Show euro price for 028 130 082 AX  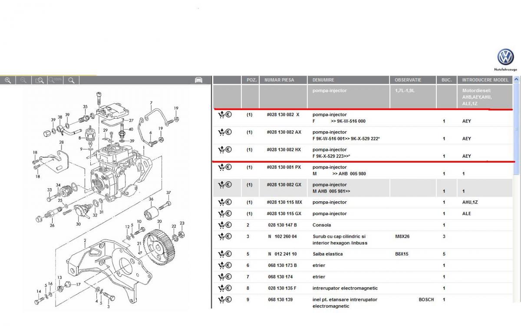pos(228,132)
